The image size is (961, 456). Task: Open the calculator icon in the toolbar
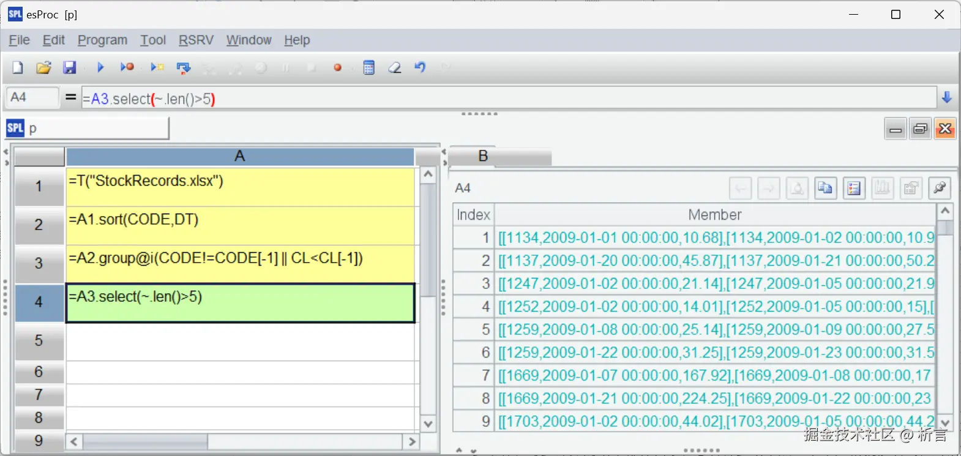(x=368, y=67)
